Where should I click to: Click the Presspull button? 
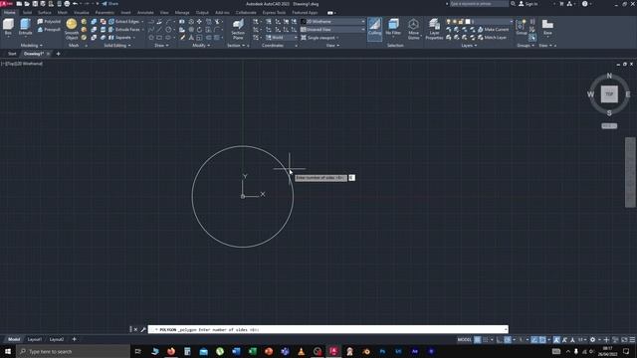pyautogui.click(x=49, y=30)
